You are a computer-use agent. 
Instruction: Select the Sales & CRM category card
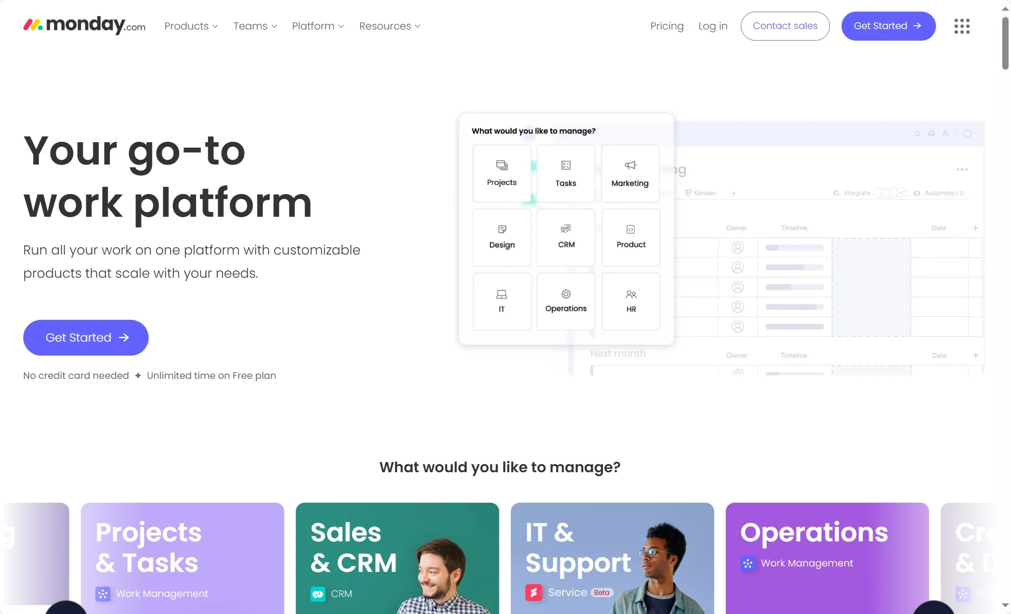pos(397,558)
